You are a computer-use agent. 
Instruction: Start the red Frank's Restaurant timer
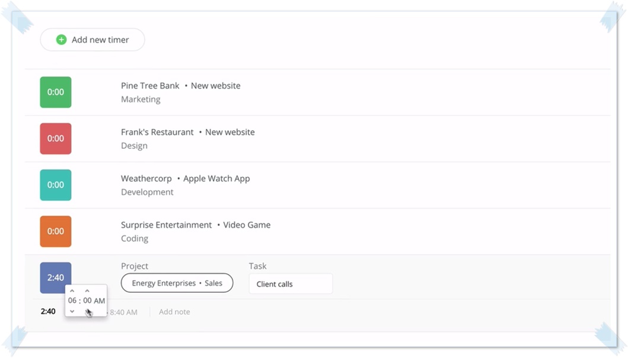56,139
